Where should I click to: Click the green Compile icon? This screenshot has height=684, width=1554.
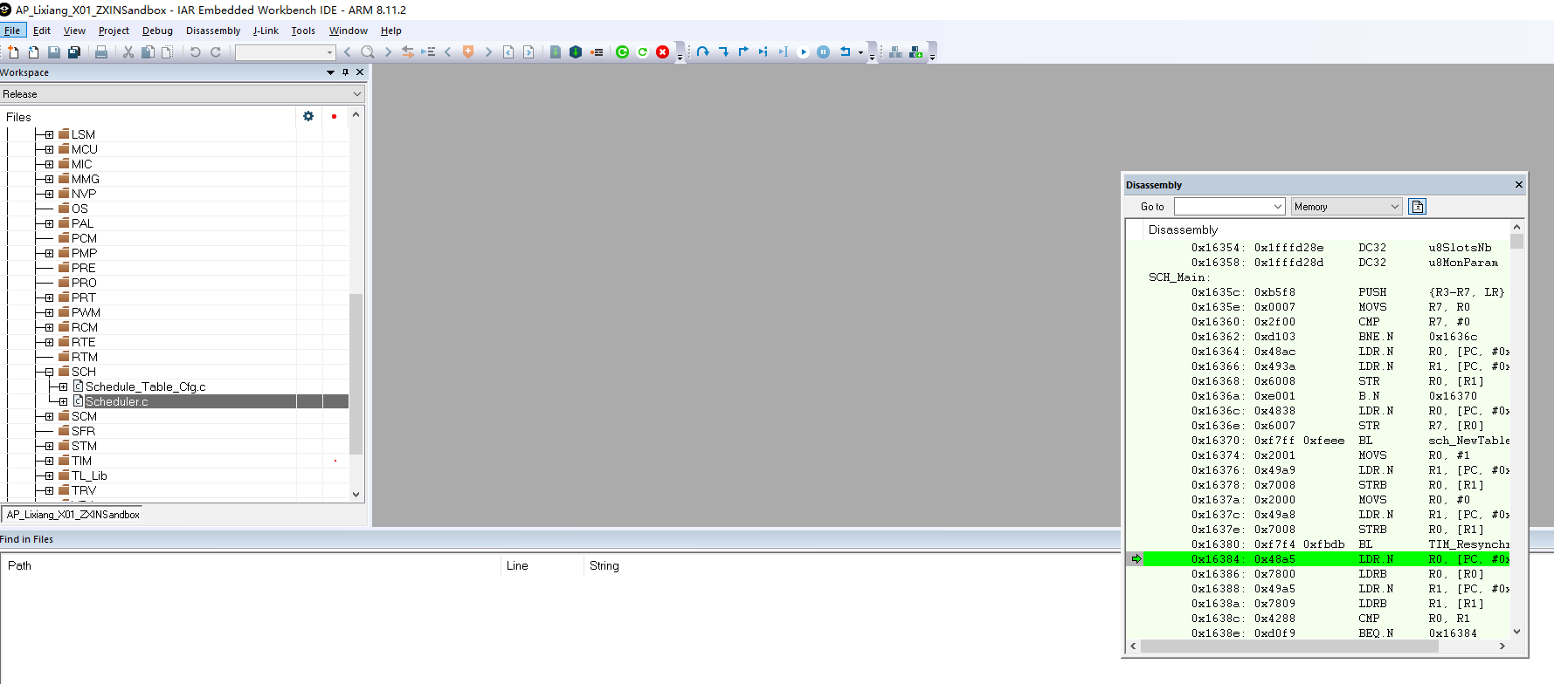(556, 52)
